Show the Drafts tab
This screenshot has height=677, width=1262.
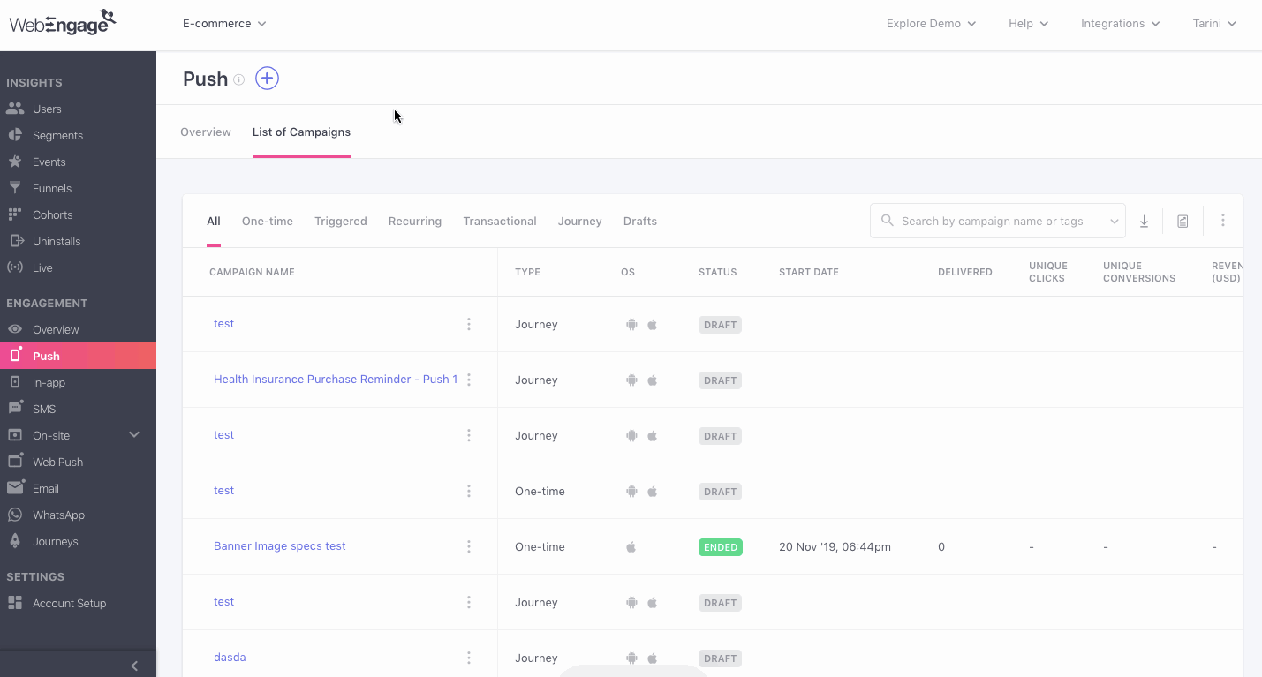tap(640, 222)
